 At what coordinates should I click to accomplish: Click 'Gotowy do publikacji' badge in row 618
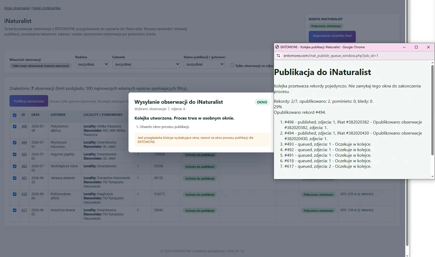200,195
